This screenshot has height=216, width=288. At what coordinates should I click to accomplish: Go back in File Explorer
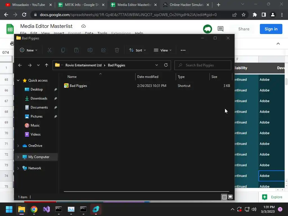click(x=20, y=65)
